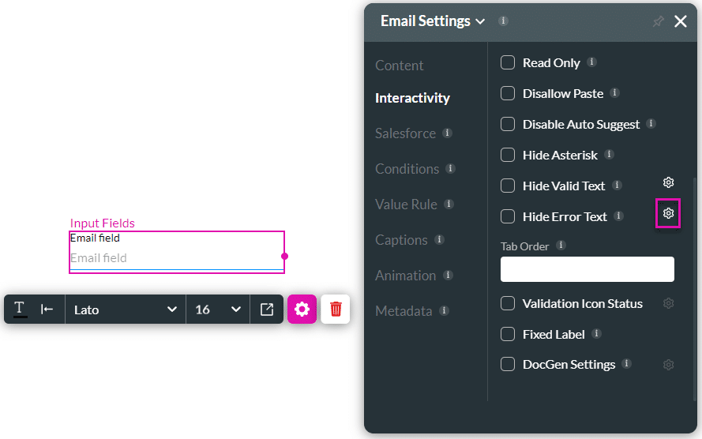The image size is (702, 439).
Task: Enable the Read Only checkbox
Action: point(508,62)
